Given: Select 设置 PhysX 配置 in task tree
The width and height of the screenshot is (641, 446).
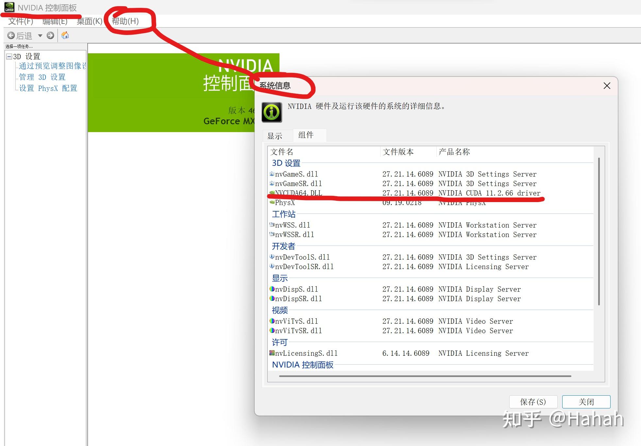Looking at the screenshot, I should pyautogui.click(x=48, y=88).
